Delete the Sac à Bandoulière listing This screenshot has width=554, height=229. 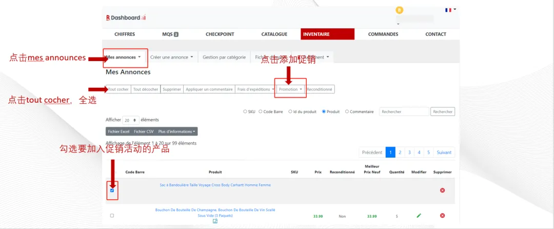coord(442,190)
